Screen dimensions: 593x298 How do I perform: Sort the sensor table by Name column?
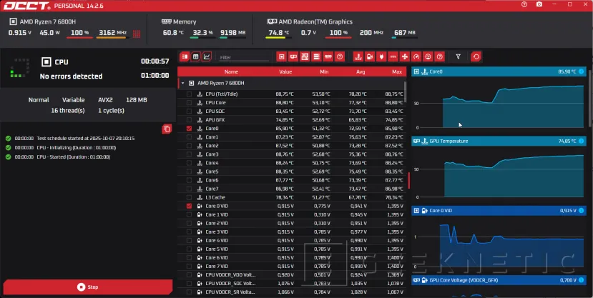point(231,71)
